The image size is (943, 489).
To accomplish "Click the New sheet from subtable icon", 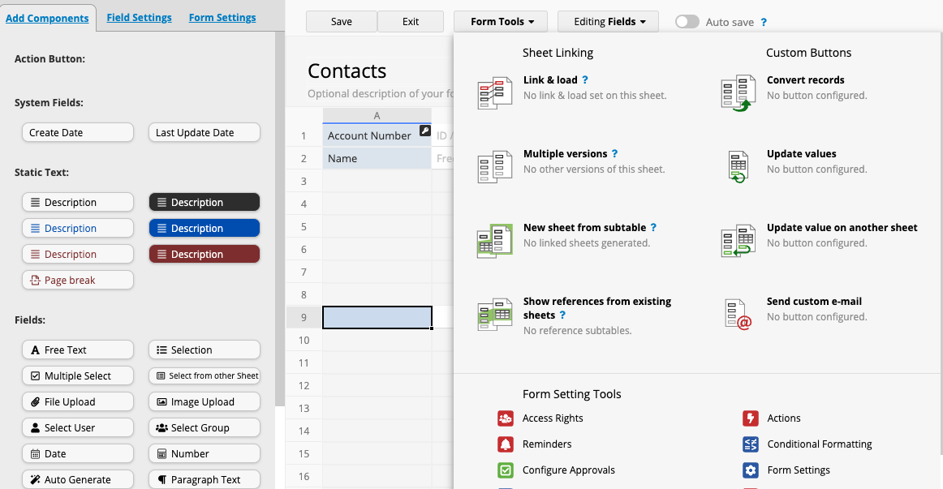I will pos(494,239).
